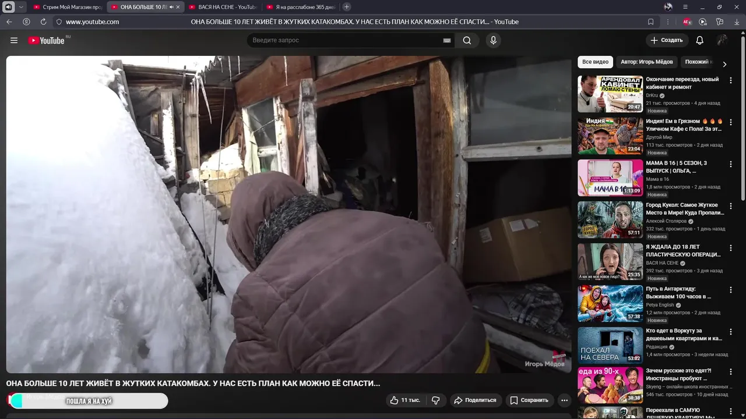
Task: Open the media player toolbar icon
Action: click(x=703, y=22)
